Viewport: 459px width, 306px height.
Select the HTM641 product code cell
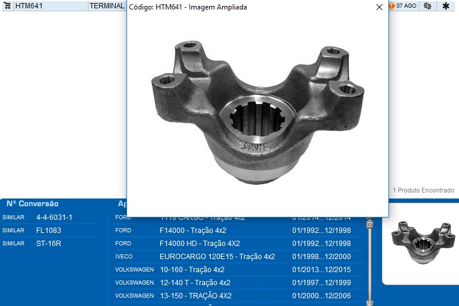click(x=29, y=6)
